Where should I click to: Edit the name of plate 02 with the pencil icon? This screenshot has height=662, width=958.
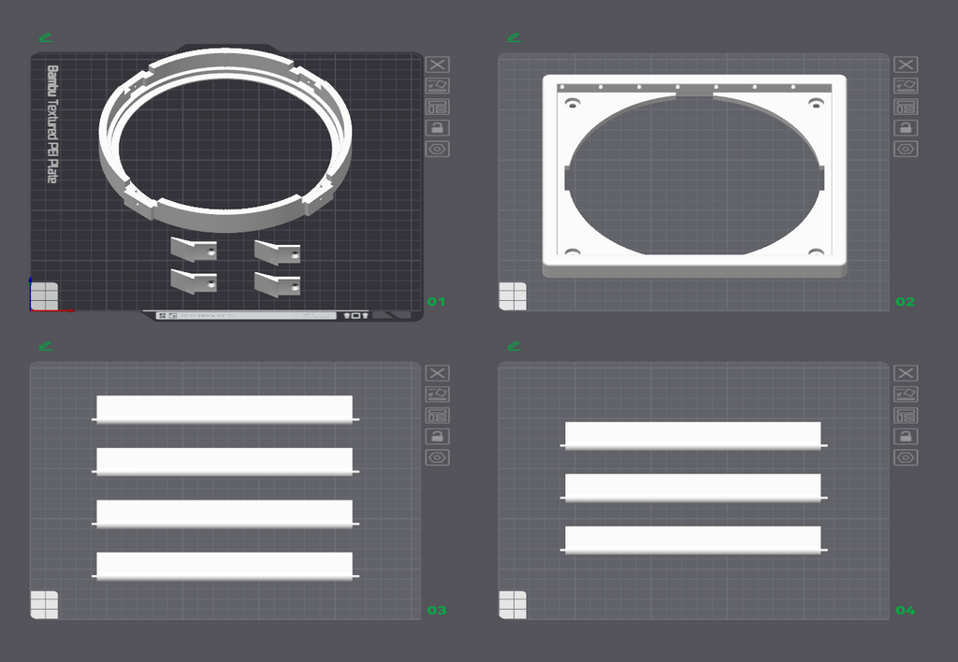514,37
